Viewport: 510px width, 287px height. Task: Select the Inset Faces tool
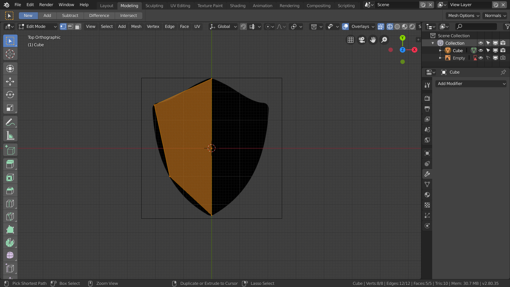coord(10,178)
